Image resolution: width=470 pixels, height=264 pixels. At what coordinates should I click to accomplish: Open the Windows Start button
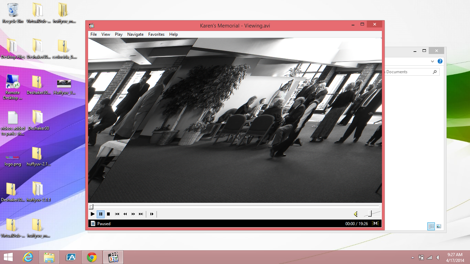click(8, 257)
